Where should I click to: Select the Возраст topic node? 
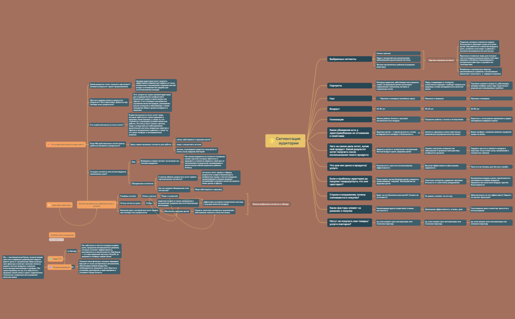coord(350,108)
